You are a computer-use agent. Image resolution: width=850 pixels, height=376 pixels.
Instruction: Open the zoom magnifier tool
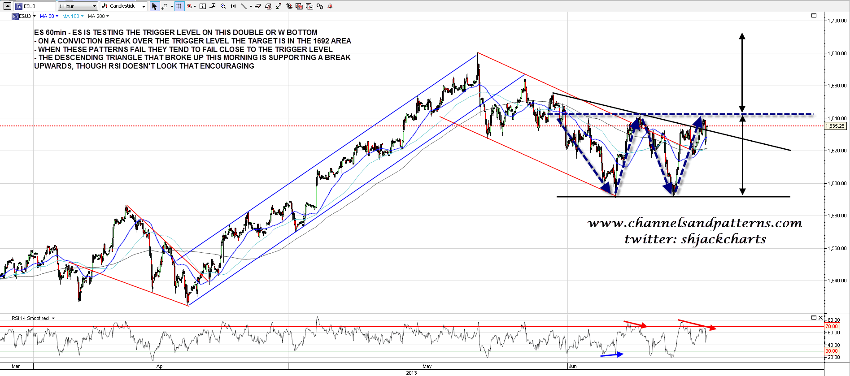click(x=223, y=6)
